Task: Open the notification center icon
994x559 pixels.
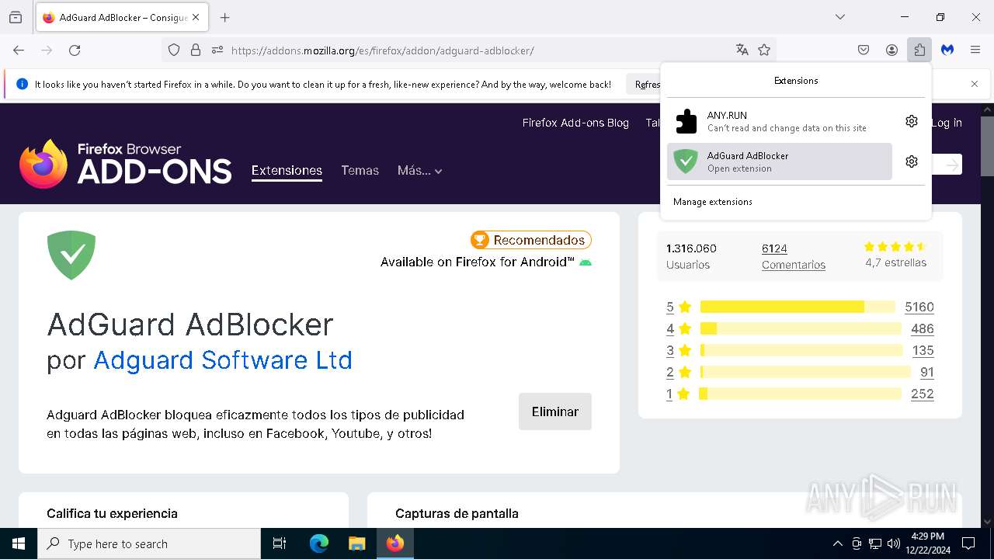Action: tap(968, 543)
